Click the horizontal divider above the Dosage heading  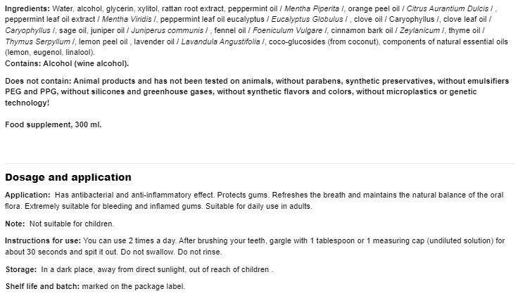click(259, 163)
